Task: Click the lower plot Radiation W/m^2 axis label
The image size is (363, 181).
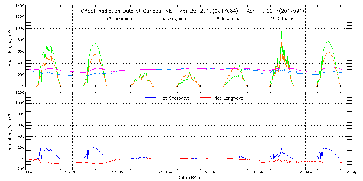Action: pos(10,131)
